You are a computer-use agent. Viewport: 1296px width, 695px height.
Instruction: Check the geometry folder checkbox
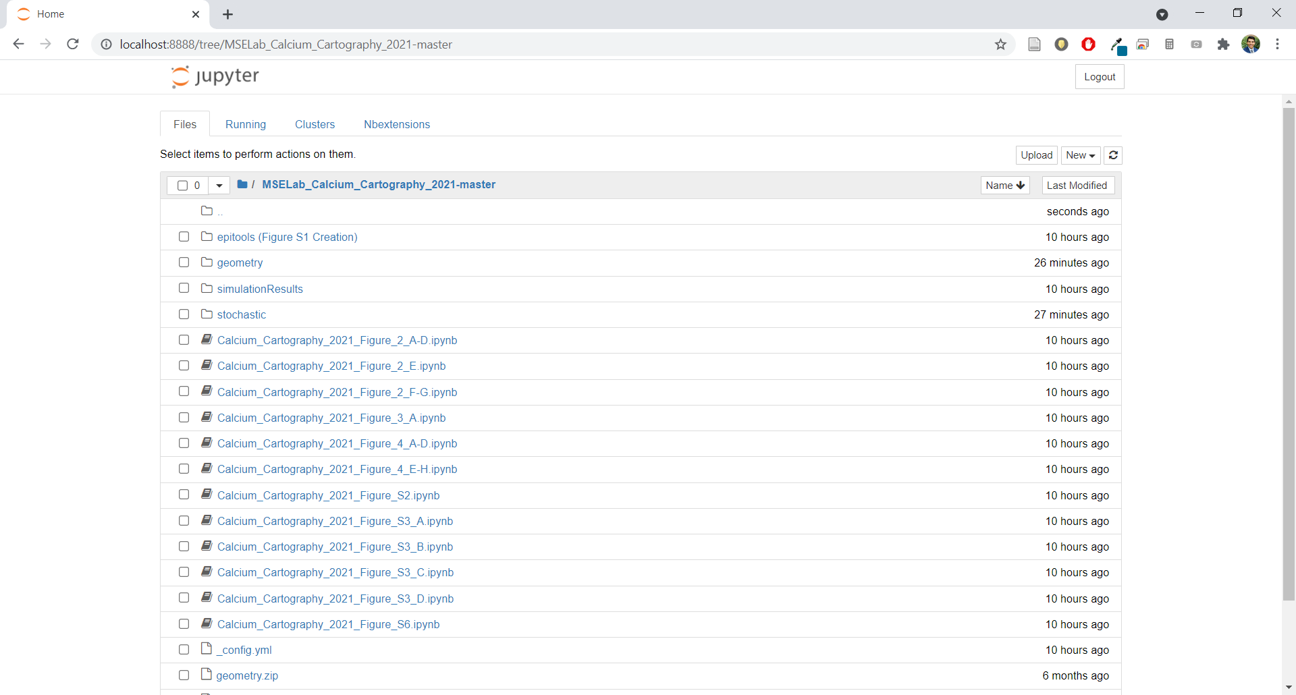(x=184, y=262)
